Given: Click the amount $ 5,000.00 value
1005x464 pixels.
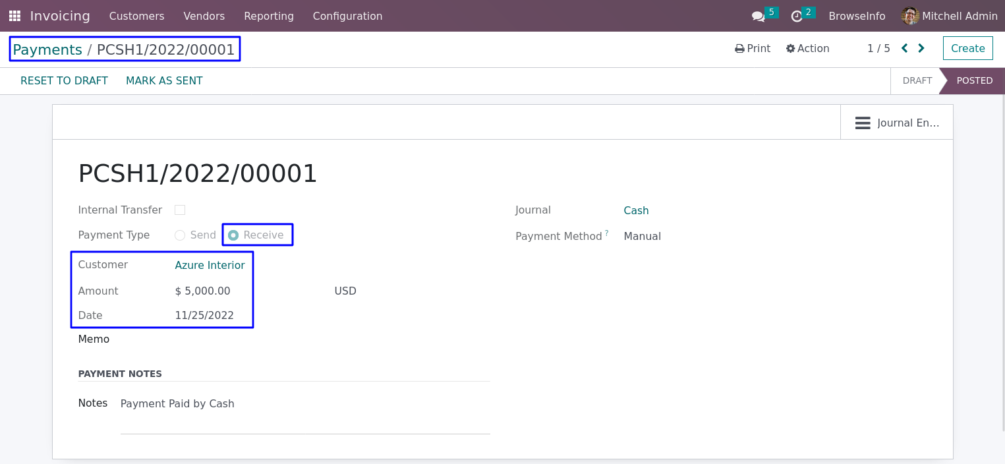Looking at the screenshot, I should click(x=202, y=291).
